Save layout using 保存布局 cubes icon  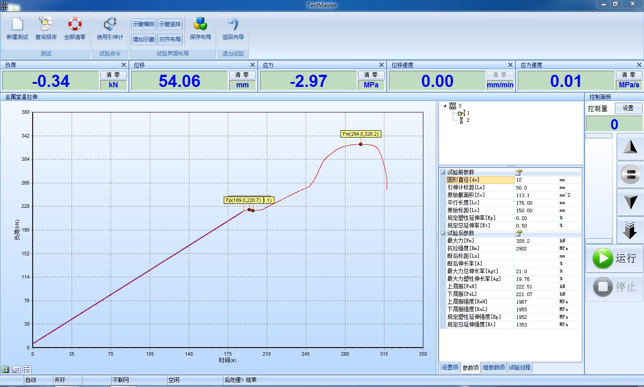pos(200,29)
